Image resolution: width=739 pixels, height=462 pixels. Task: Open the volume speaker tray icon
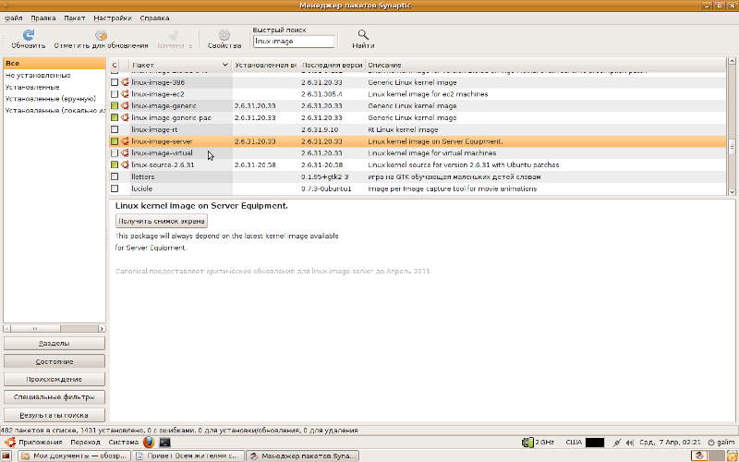tap(630, 443)
